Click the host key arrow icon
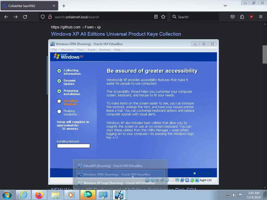The height and width of the screenshot is (200, 267). pyautogui.click(x=197, y=180)
